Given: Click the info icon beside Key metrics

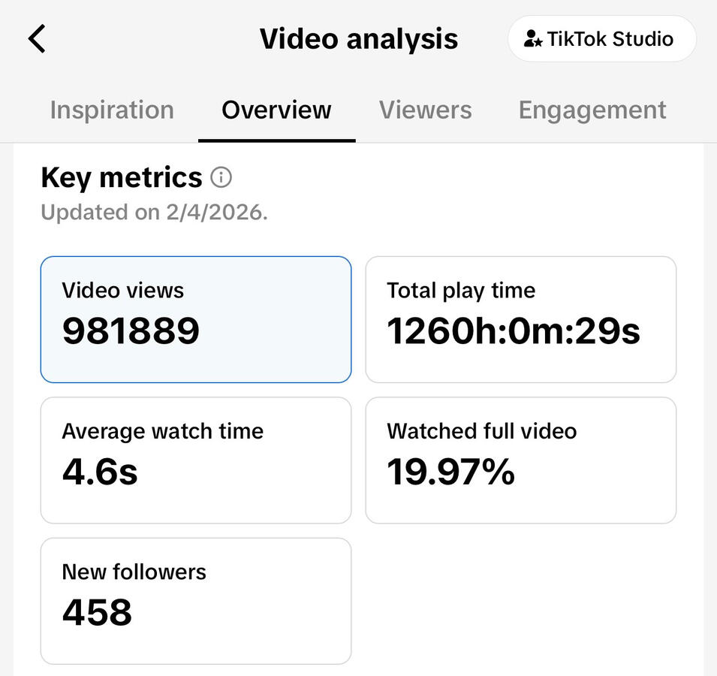Looking at the screenshot, I should click(x=221, y=178).
